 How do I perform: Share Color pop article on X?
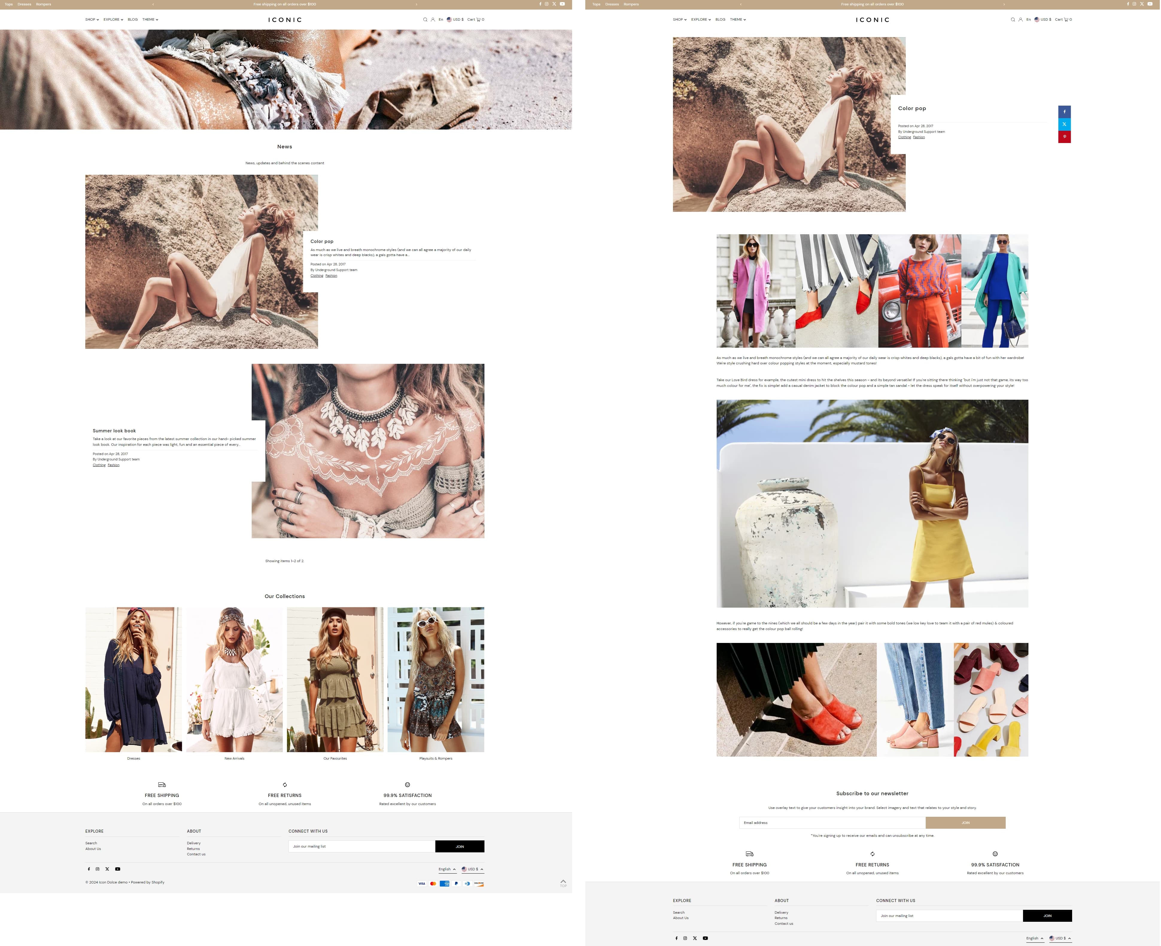pos(1064,124)
